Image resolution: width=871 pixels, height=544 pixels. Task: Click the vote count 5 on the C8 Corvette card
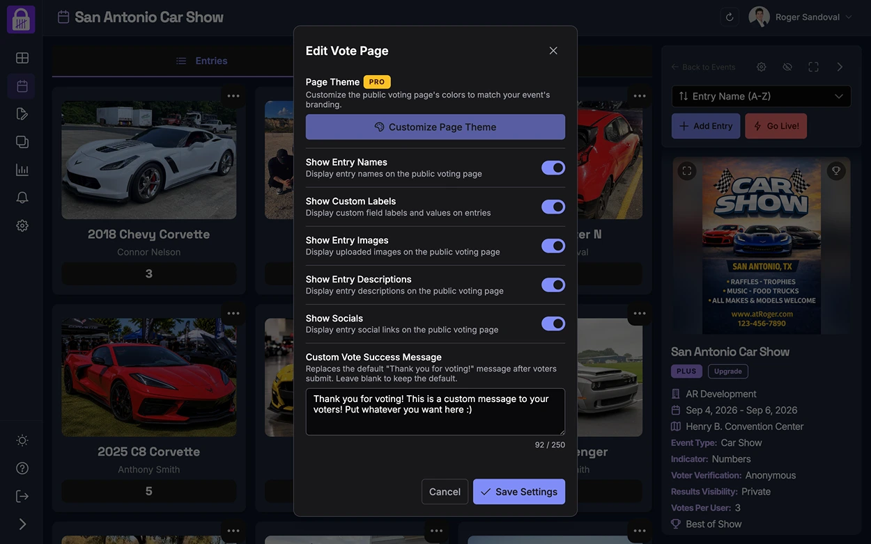point(149,491)
